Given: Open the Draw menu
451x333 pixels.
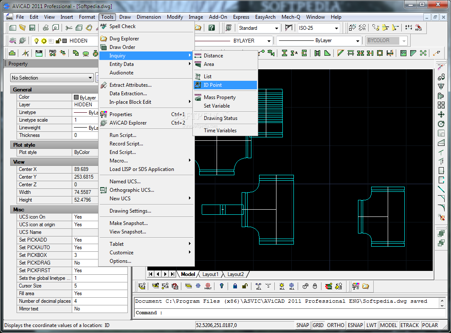Looking at the screenshot, I should 125,17.
